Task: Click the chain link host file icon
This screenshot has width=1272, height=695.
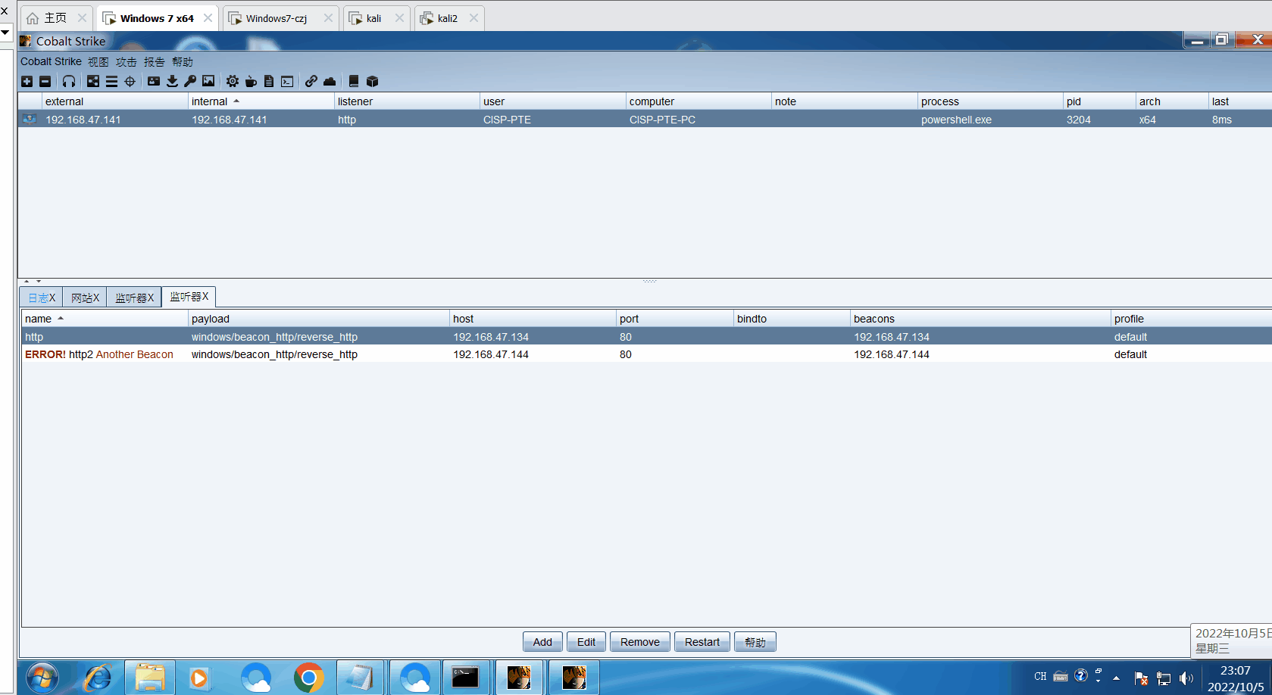Action: [x=311, y=82]
